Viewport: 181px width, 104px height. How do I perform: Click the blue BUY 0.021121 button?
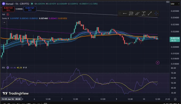click(x=30, y=9)
